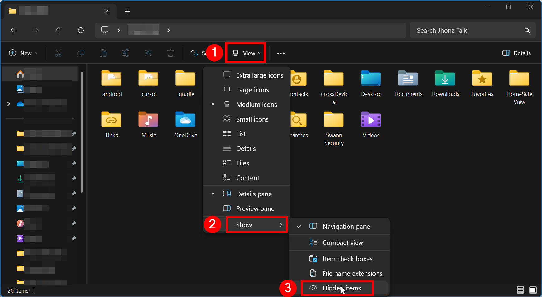The image size is (542, 297).
Task: Click the Cut scissors icon in toolbar
Action: click(58, 53)
